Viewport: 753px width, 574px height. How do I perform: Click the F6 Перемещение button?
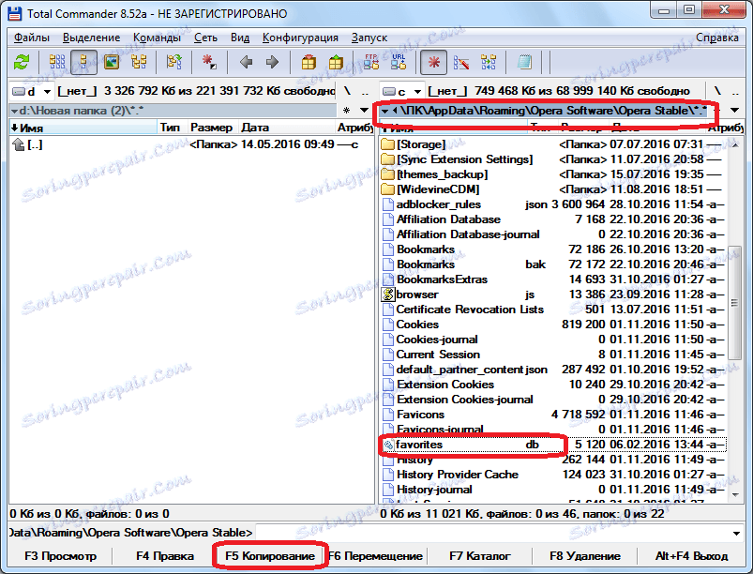pyautogui.click(x=375, y=556)
